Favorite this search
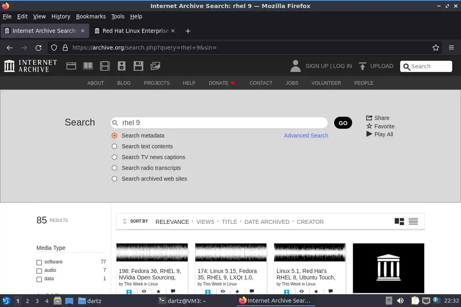461x307 pixels. click(x=380, y=126)
